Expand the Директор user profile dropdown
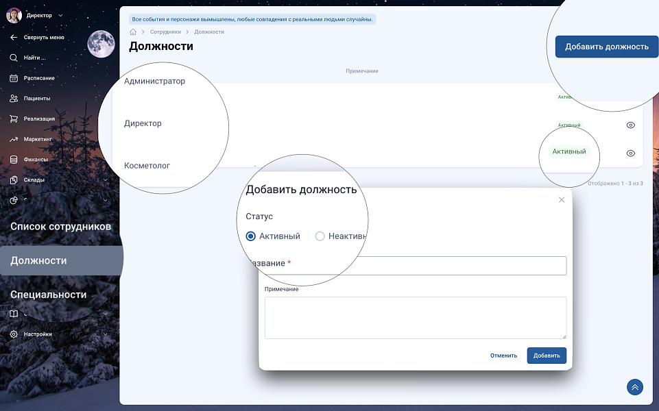This screenshot has width=659, height=411. [x=60, y=15]
